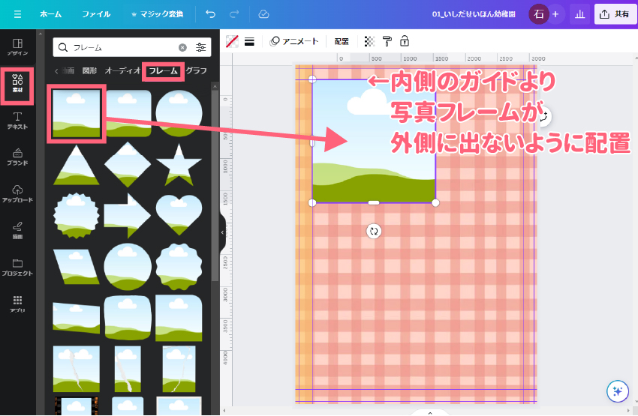The width and height of the screenshot is (638, 416).
Task: Select the triangle photo frame
Action: click(x=76, y=166)
